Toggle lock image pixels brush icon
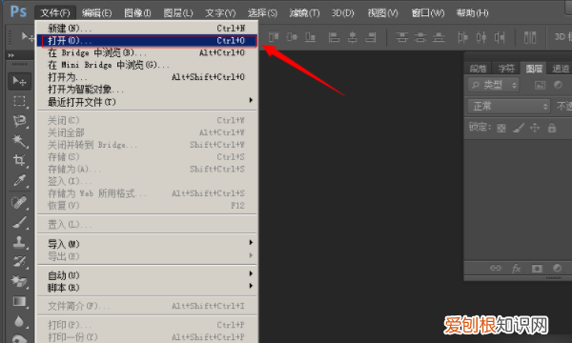The width and height of the screenshot is (572, 343). click(519, 128)
